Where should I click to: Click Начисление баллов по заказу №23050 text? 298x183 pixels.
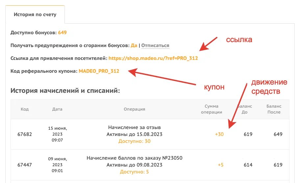click(135, 158)
